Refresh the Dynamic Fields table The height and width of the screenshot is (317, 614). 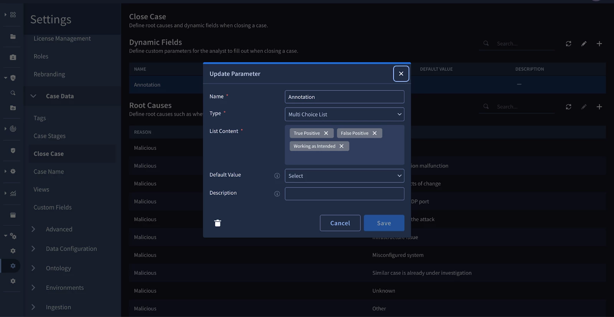[568, 44]
